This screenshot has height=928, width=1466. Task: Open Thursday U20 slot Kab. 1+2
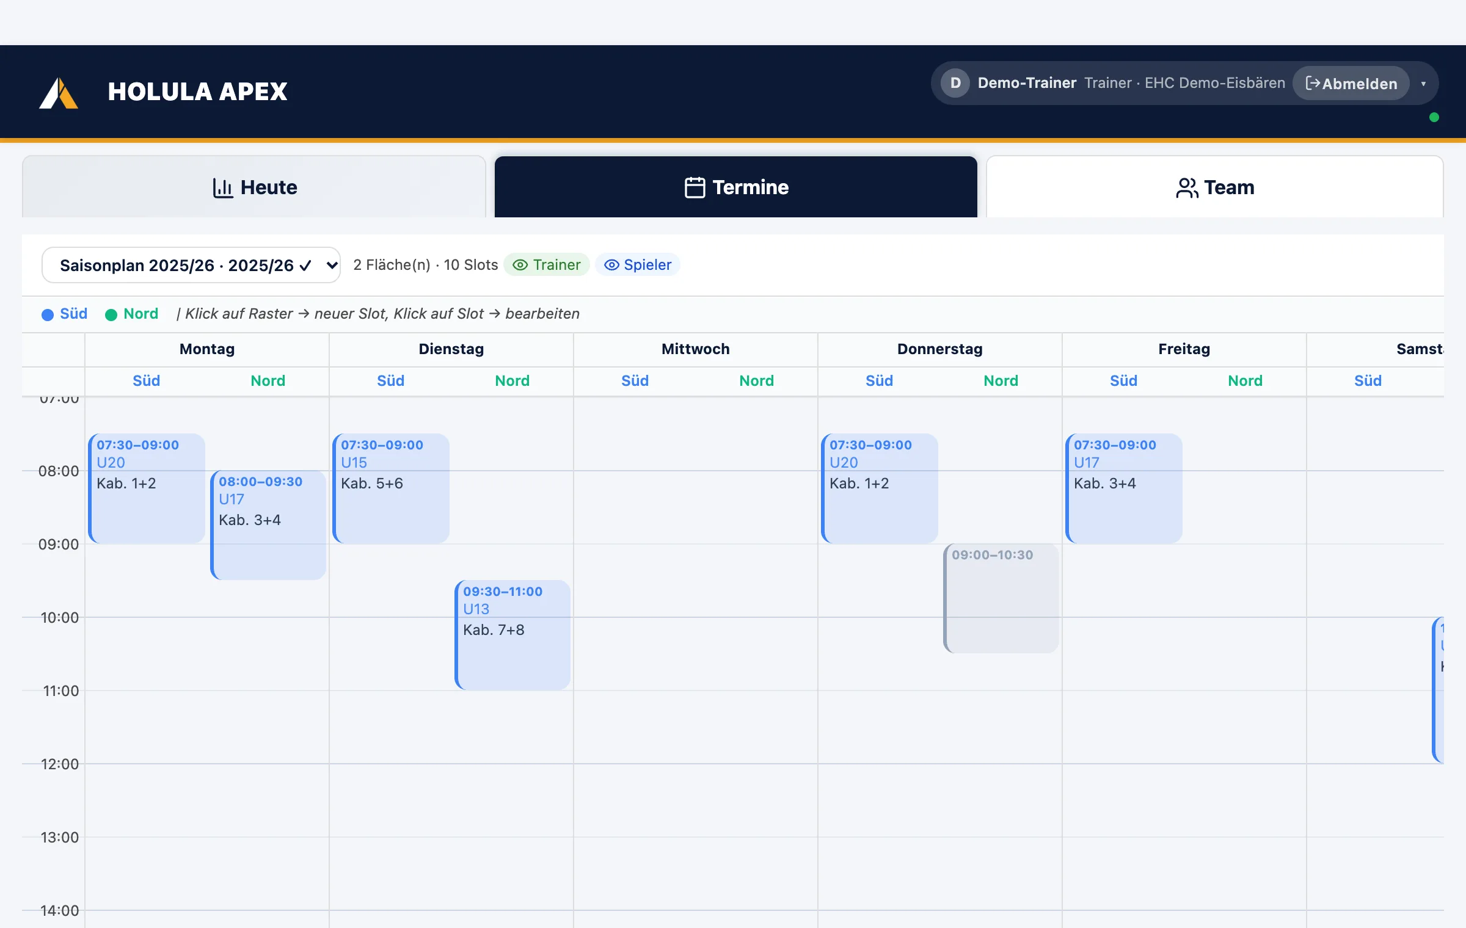(x=880, y=488)
